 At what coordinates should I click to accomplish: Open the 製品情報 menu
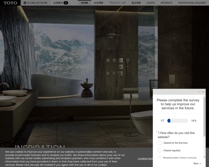[x=136, y=3]
